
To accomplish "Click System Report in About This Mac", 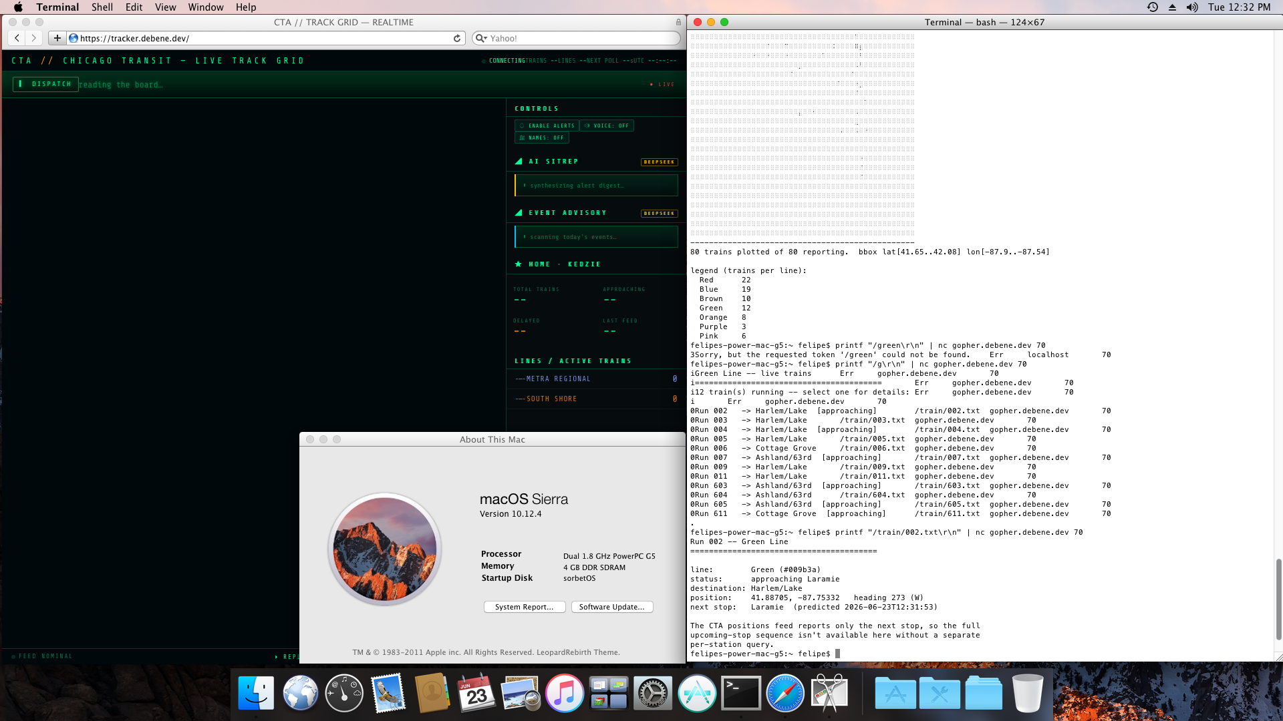I will coord(525,607).
